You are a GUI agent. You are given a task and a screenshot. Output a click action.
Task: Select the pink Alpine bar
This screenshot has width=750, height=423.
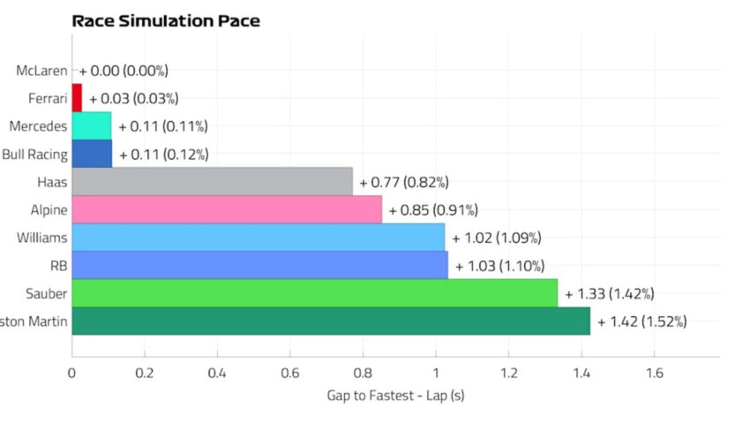(227, 210)
